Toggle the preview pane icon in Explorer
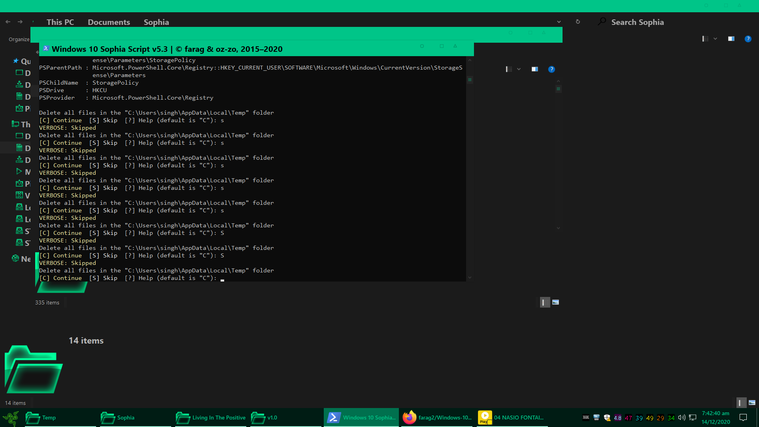Screen dimensions: 759x427 point(731,39)
